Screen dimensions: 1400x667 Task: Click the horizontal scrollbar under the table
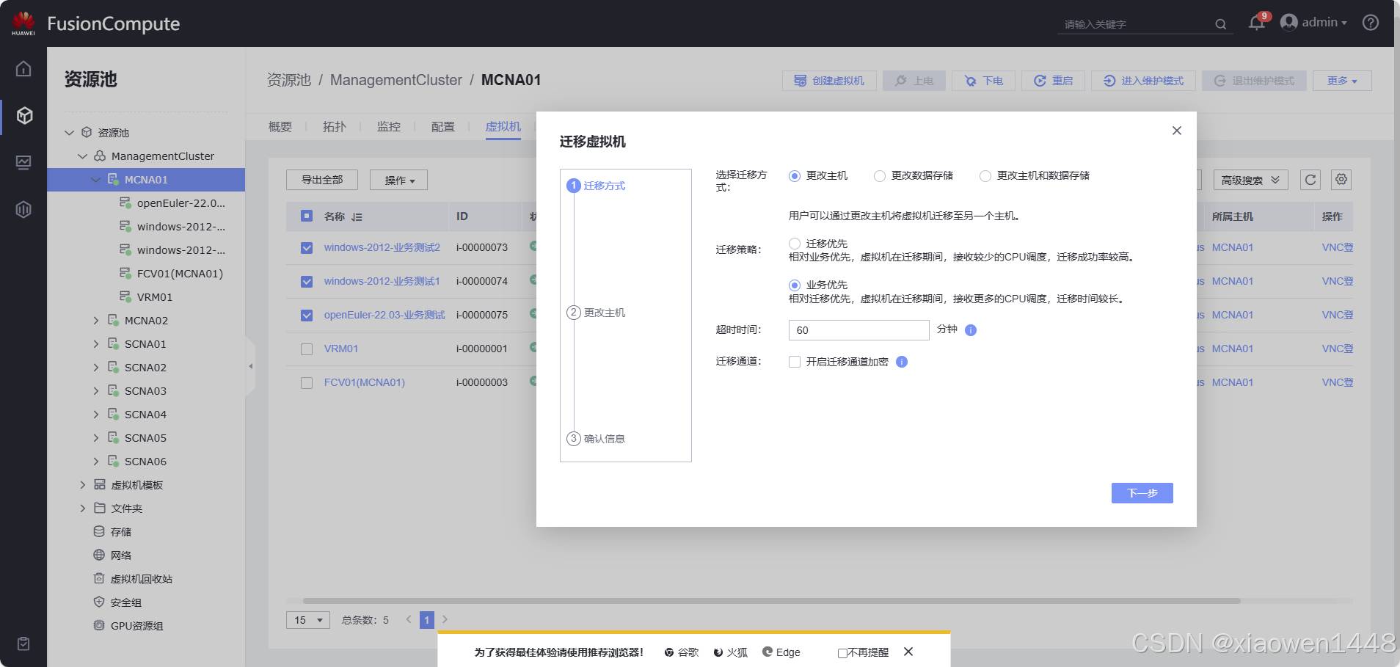click(770, 601)
